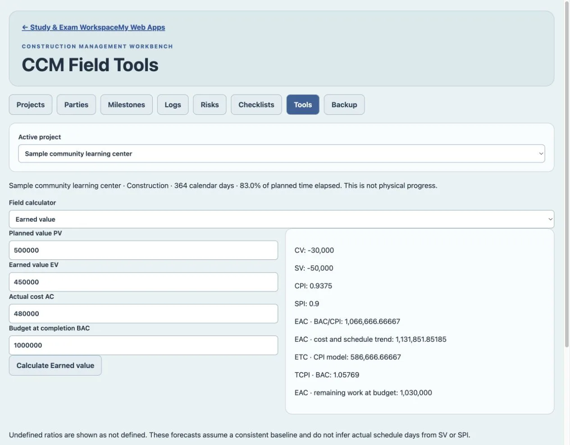Click the Calculate Earned value button
Viewport: 570px width, 445px height.
click(55, 365)
